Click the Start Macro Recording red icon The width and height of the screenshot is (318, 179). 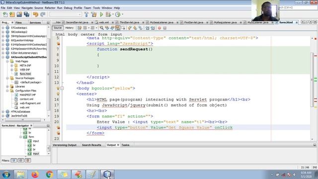(159, 28)
